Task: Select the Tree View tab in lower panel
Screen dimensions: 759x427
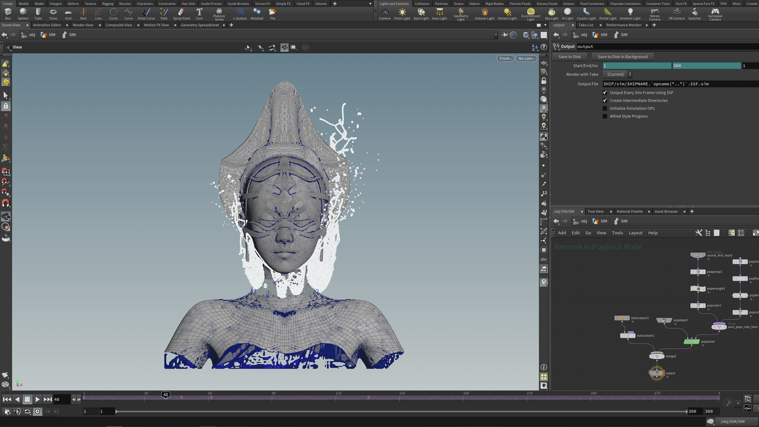Action: pos(596,211)
